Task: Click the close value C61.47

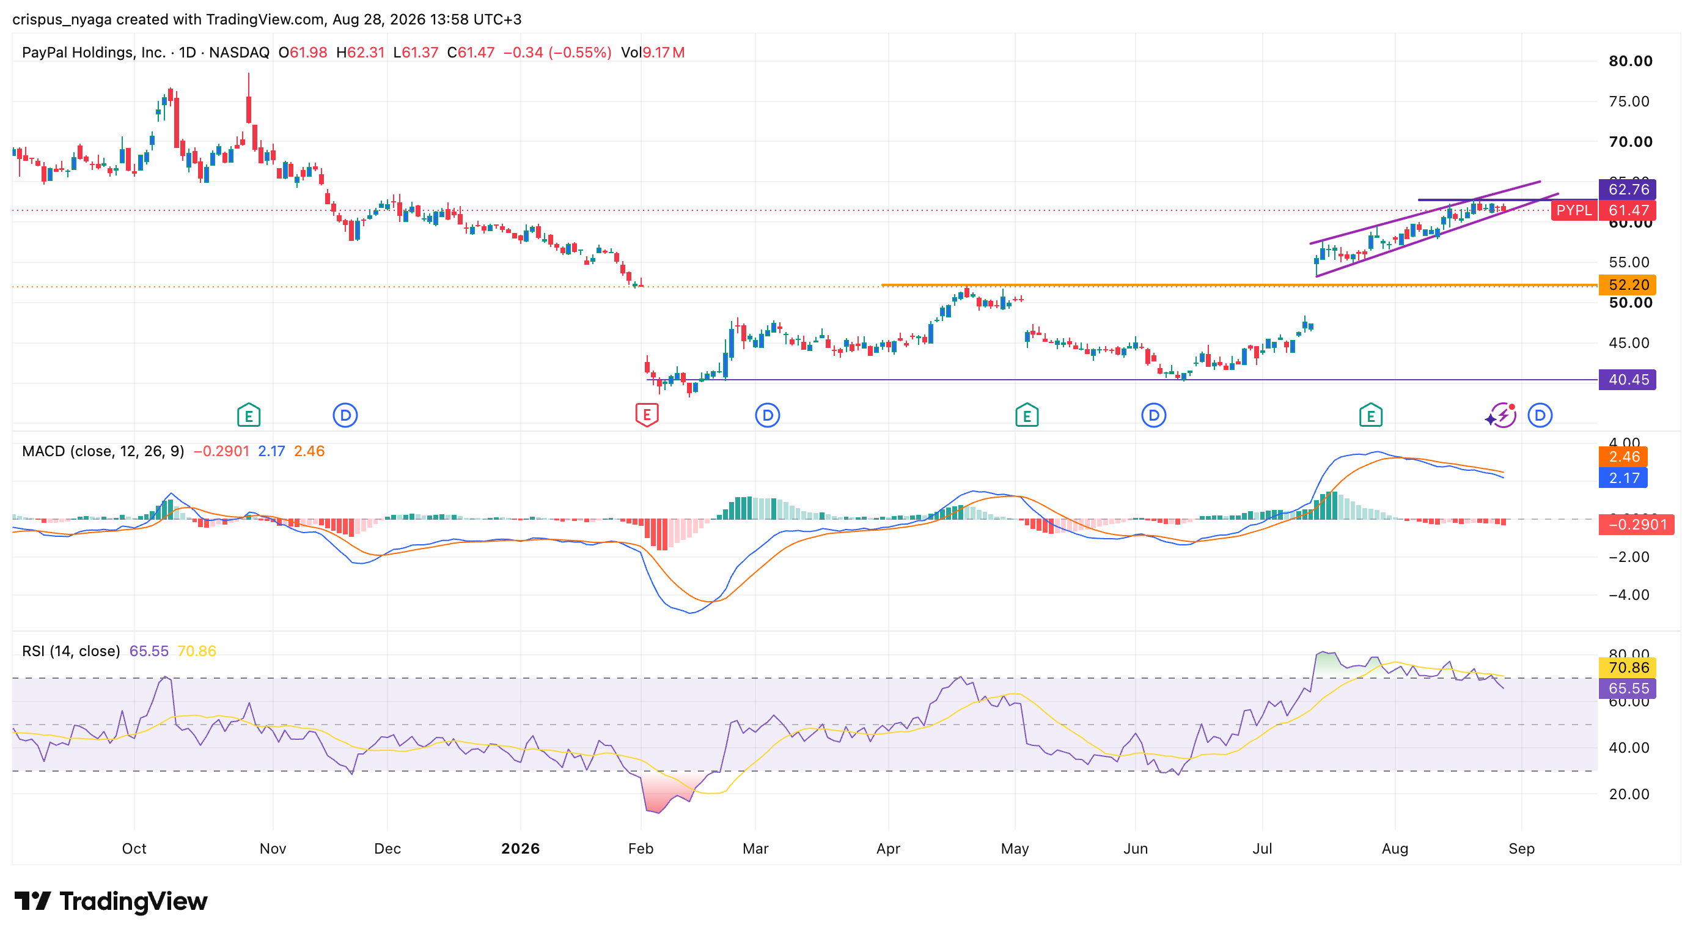Action: 471,53
